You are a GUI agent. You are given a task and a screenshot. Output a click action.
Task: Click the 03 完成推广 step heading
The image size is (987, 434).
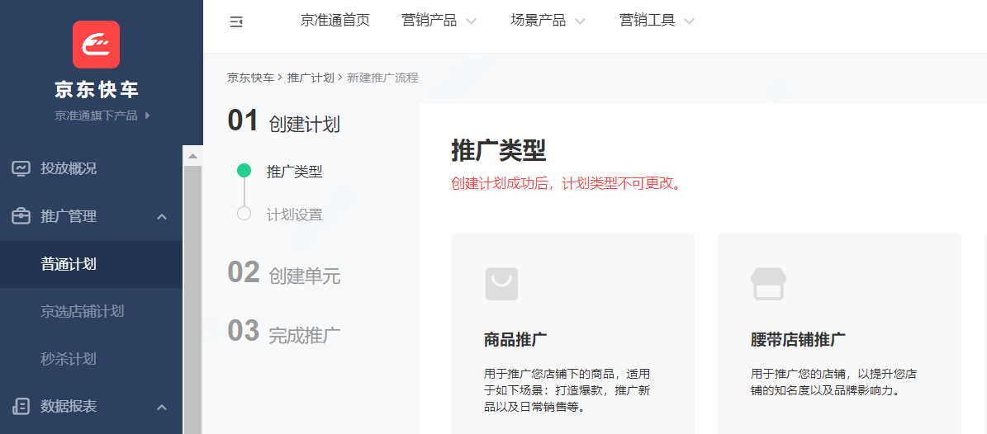(x=284, y=332)
